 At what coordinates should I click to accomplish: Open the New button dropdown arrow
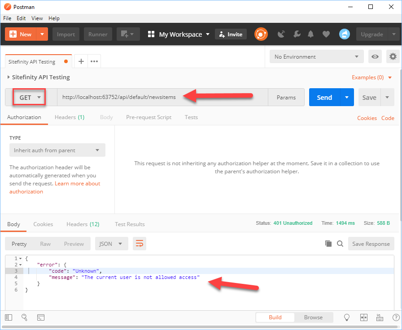pos(42,34)
